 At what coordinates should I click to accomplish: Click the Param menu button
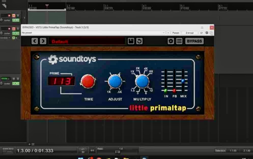pos(176,33)
